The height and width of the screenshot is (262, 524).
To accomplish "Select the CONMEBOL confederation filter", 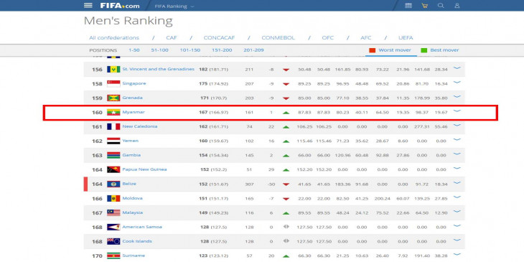I will pyautogui.click(x=278, y=38).
